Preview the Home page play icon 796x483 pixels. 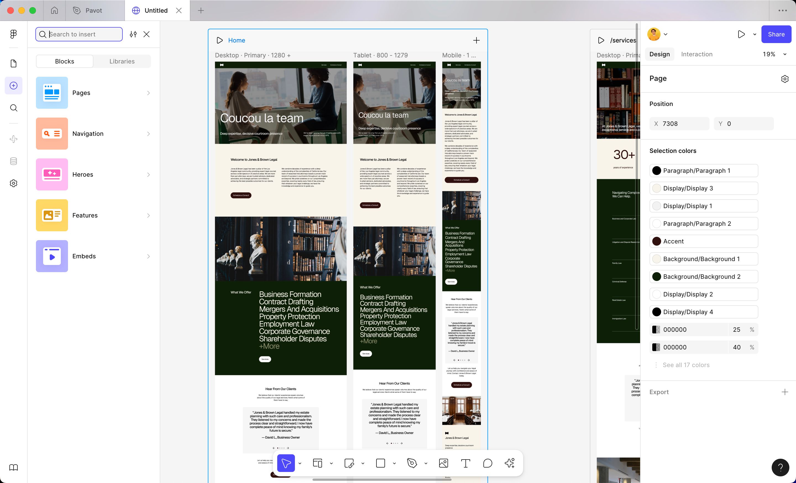click(220, 40)
